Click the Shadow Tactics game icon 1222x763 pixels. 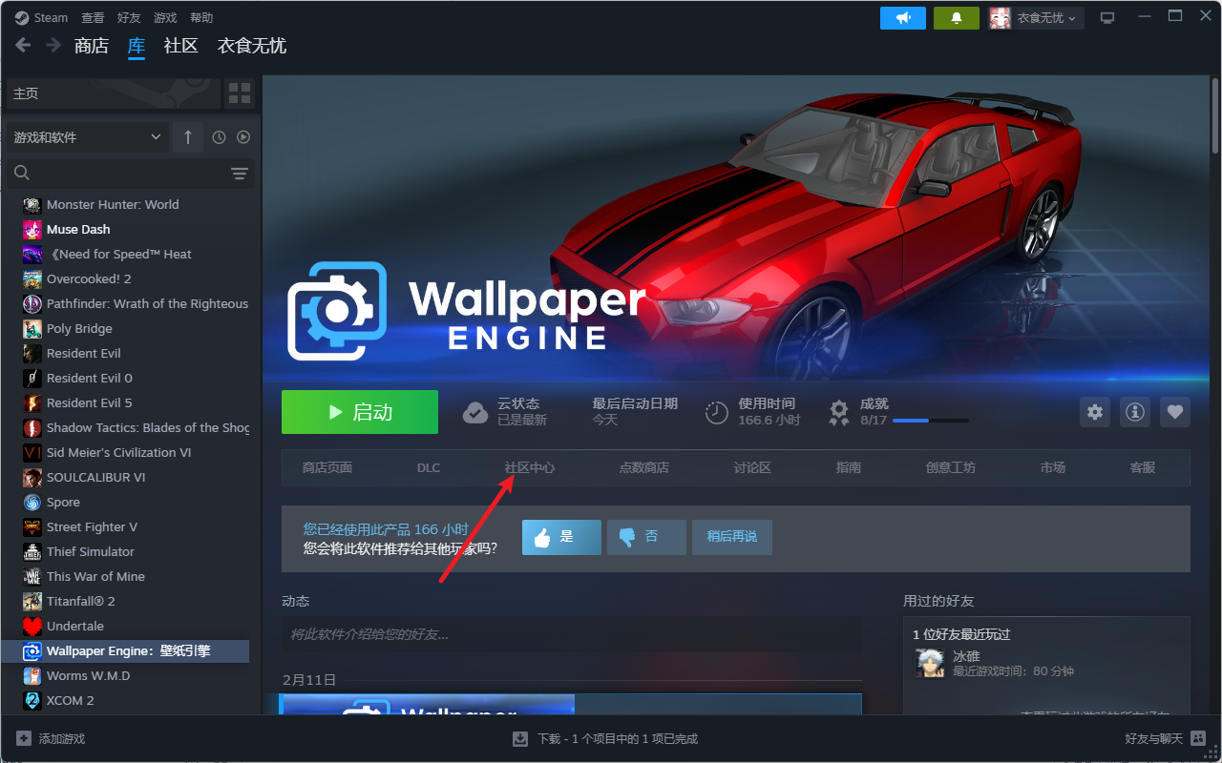point(32,427)
